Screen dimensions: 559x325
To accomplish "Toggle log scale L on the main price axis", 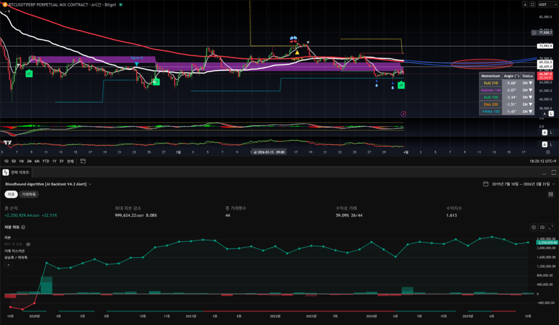I will point(551,113).
